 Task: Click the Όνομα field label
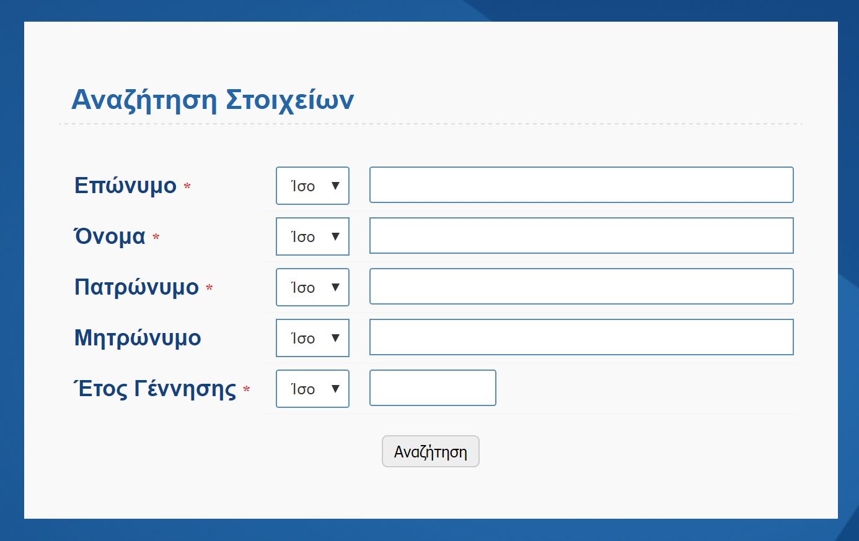110,236
